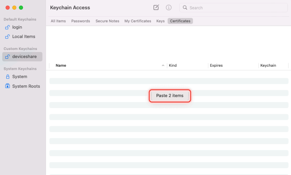This screenshot has width=291, height=175.
Task: Sort by the Kind column header
Action: point(173,66)
